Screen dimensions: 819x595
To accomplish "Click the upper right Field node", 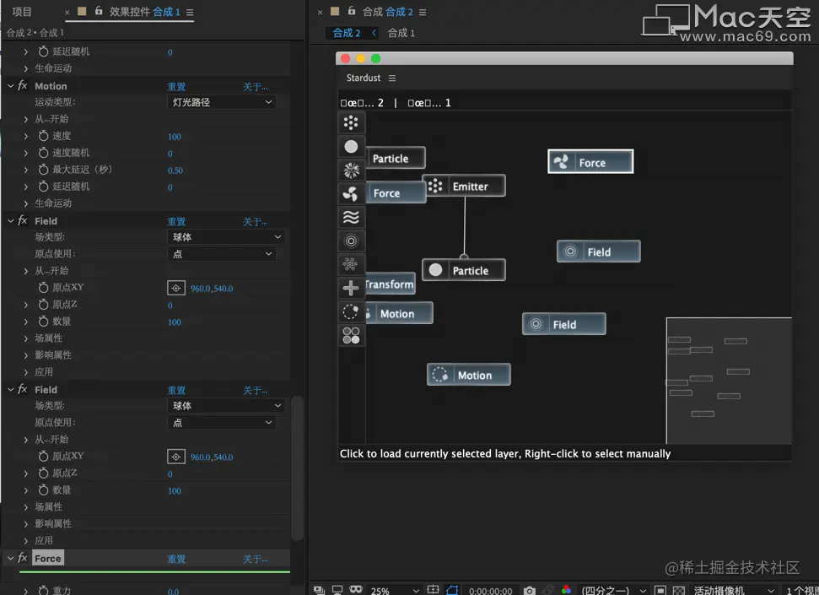I will 599,252.
